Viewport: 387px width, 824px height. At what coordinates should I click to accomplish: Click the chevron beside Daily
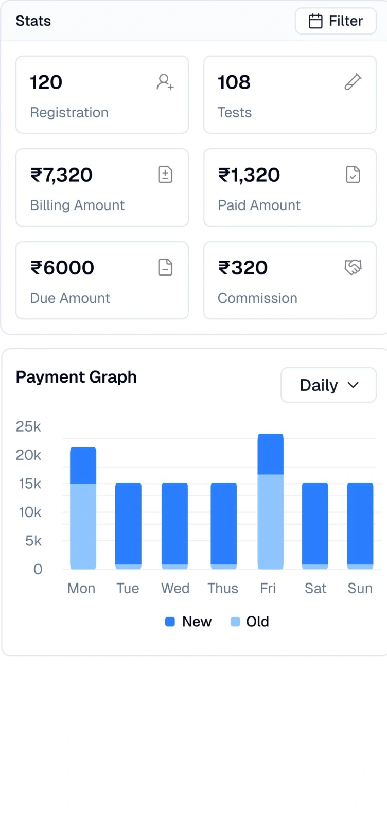coord(354,385)
